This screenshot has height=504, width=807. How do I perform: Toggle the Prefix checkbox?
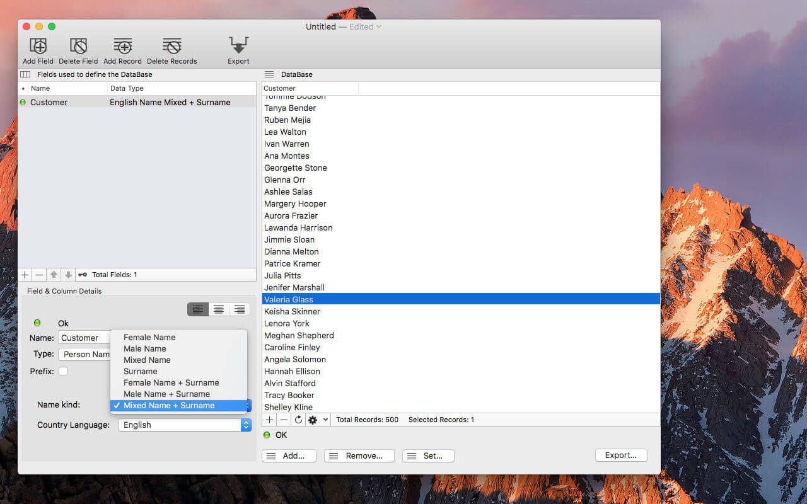tap(61, 371)
